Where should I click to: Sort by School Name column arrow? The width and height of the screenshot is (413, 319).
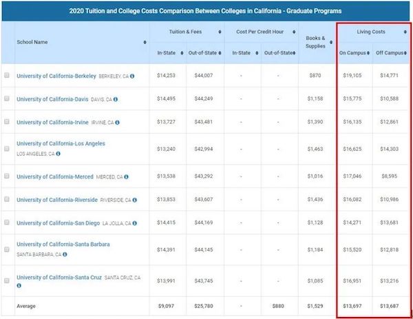pyautogui.click(x=145, y=42)
